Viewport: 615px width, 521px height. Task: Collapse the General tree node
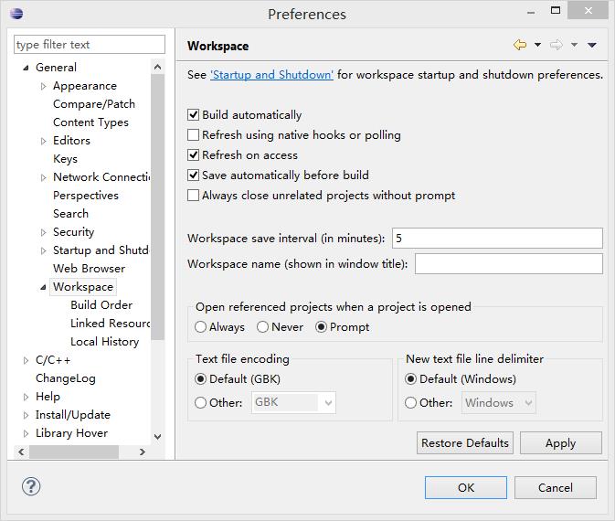tap(26, 68)
